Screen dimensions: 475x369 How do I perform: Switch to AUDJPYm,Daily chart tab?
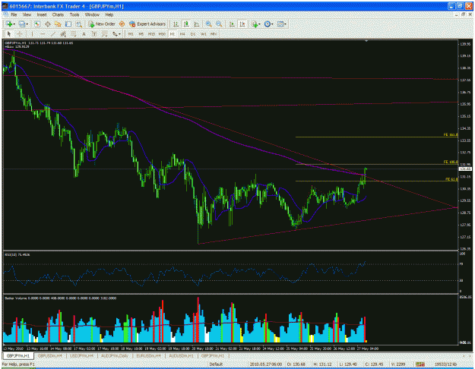pos(115,356)
